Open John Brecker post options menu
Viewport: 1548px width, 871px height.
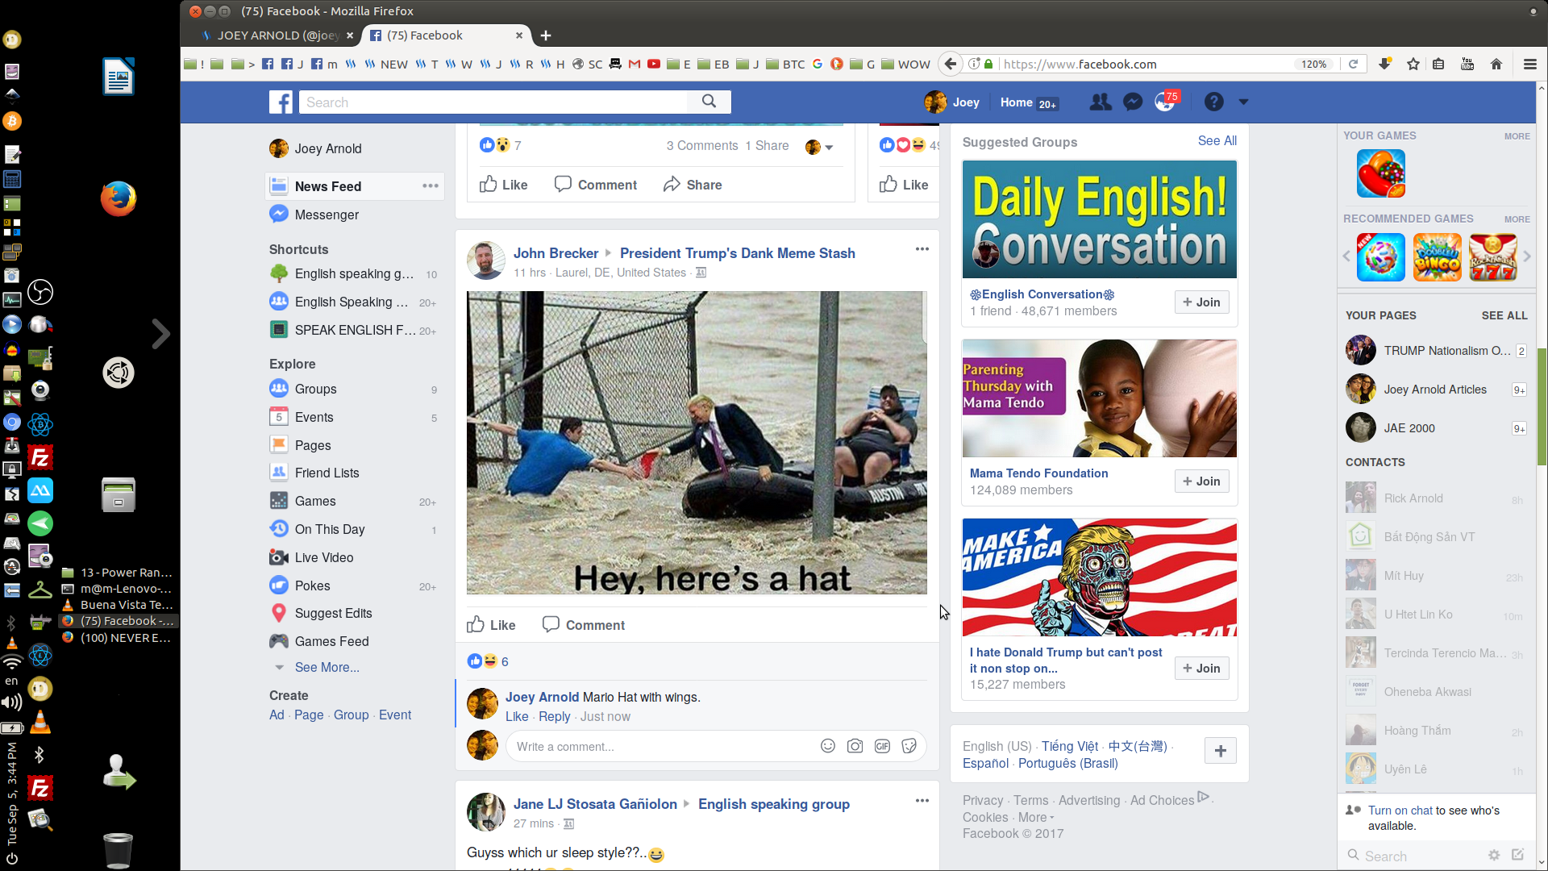click(x=922, y=249)
